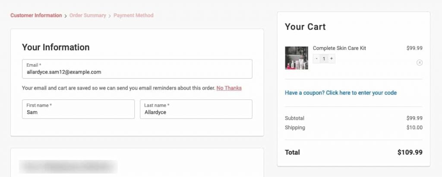The width and height of the screenshot is (442, 177).
Task: Focus the Last name field
Action: 196,109
